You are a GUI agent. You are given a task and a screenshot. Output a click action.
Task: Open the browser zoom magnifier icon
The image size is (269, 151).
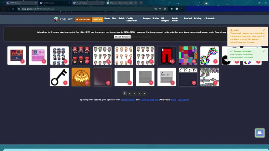tap(160, 9)
